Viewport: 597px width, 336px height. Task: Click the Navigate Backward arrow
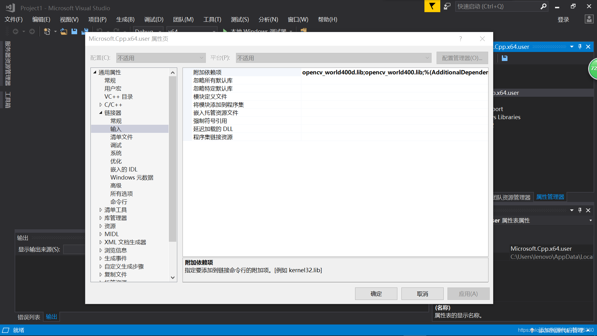pos(16,31)
